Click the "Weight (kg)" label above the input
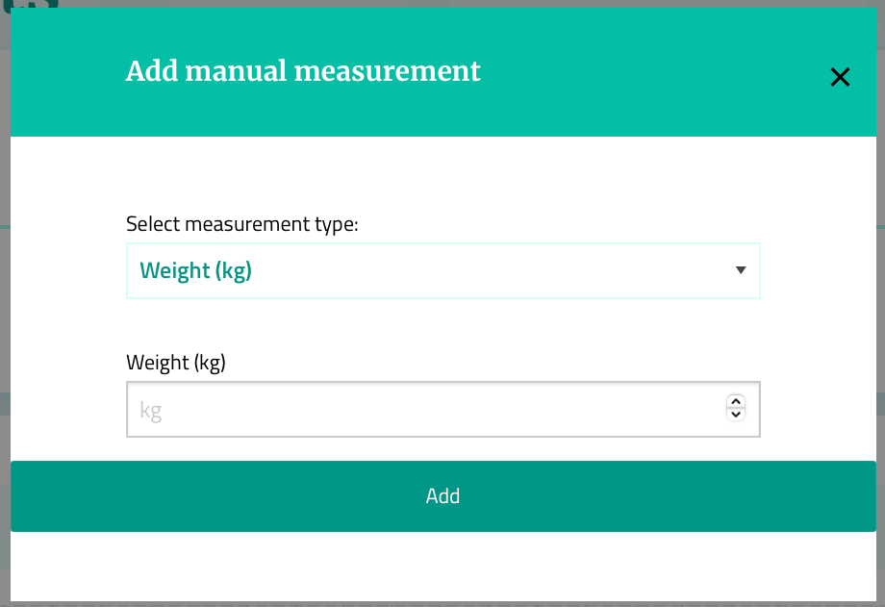This screenshot has height=607, width=885. (176, 363)
